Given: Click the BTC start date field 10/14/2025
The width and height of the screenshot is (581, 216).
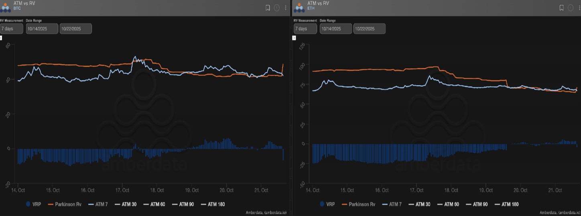Looking at the screenshot, I should click(x=42, y=29).
